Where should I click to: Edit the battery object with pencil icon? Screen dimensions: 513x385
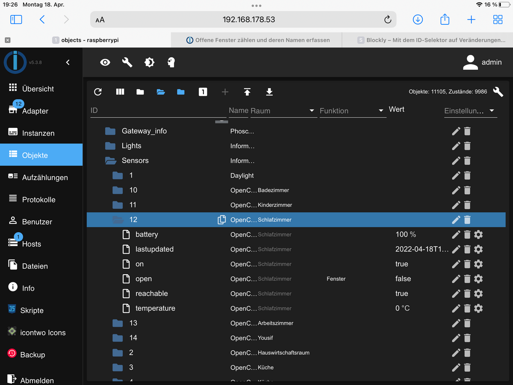456,234
